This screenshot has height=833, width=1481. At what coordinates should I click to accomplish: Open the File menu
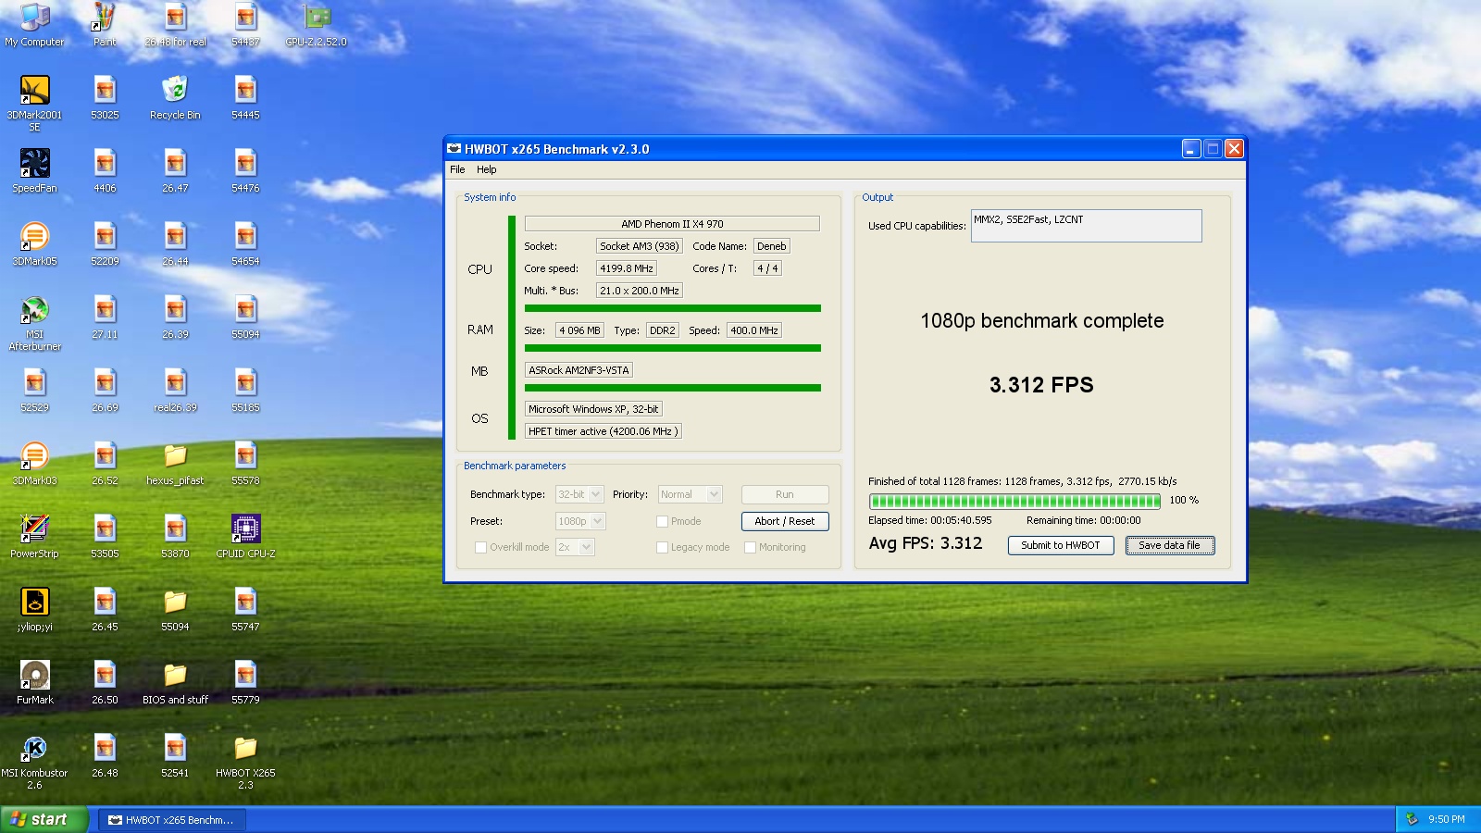pos(457,169)
